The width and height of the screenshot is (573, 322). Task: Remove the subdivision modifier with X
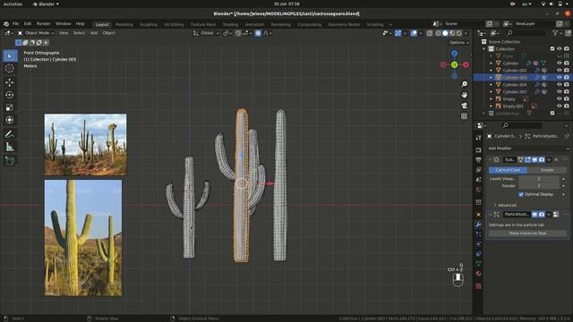tap(556, 160)
